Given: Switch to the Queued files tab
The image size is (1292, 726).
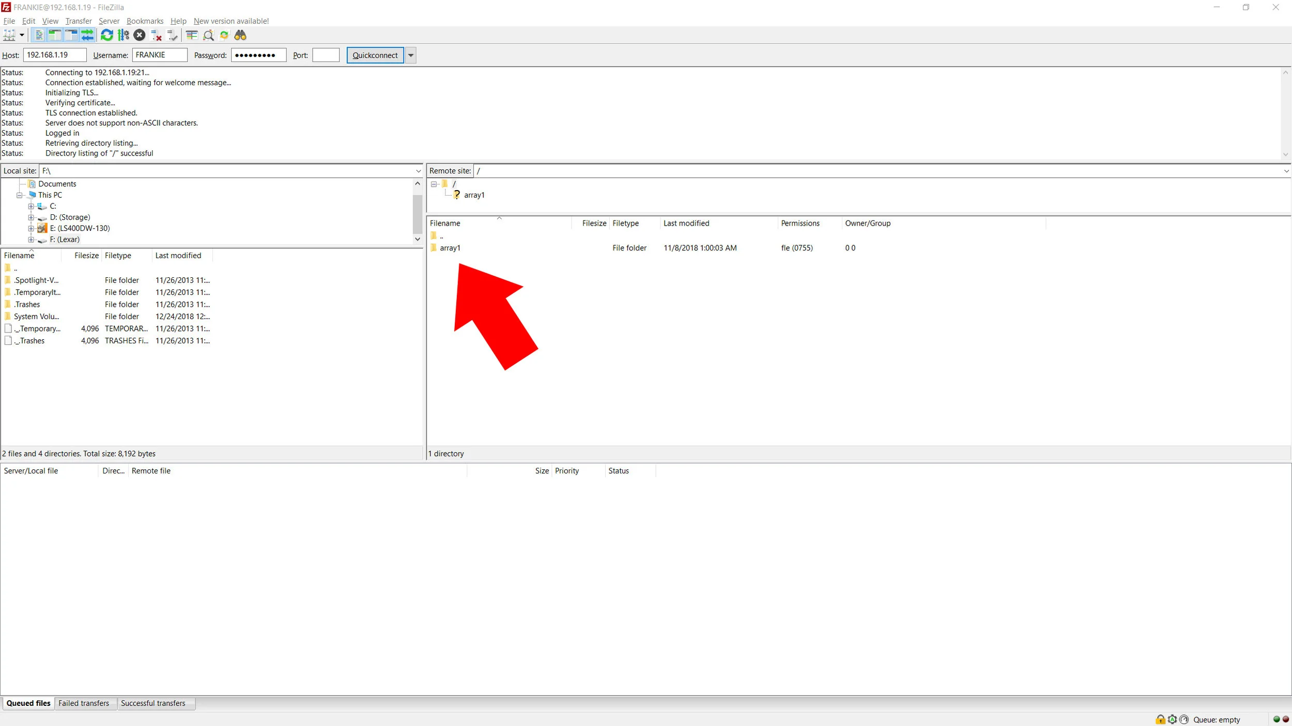Looking at the screenshot, I should click(x=28, y=703).
